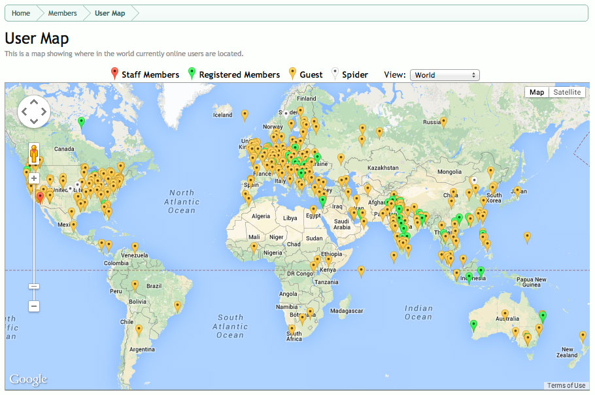The width and height of the screenshot is (595, 395).
Task: Select the white spider pin in Mongolia
Action: pos(475,180)
